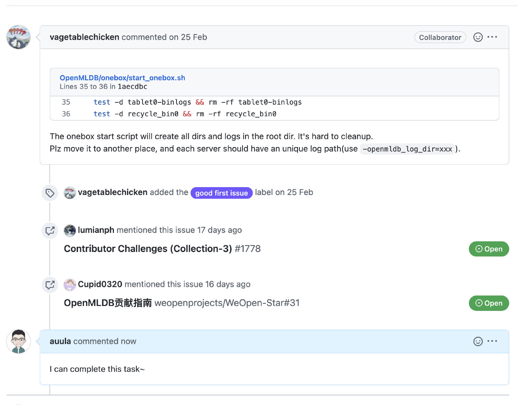Add reaction to vagetablechicken's comment

(478, 37)
